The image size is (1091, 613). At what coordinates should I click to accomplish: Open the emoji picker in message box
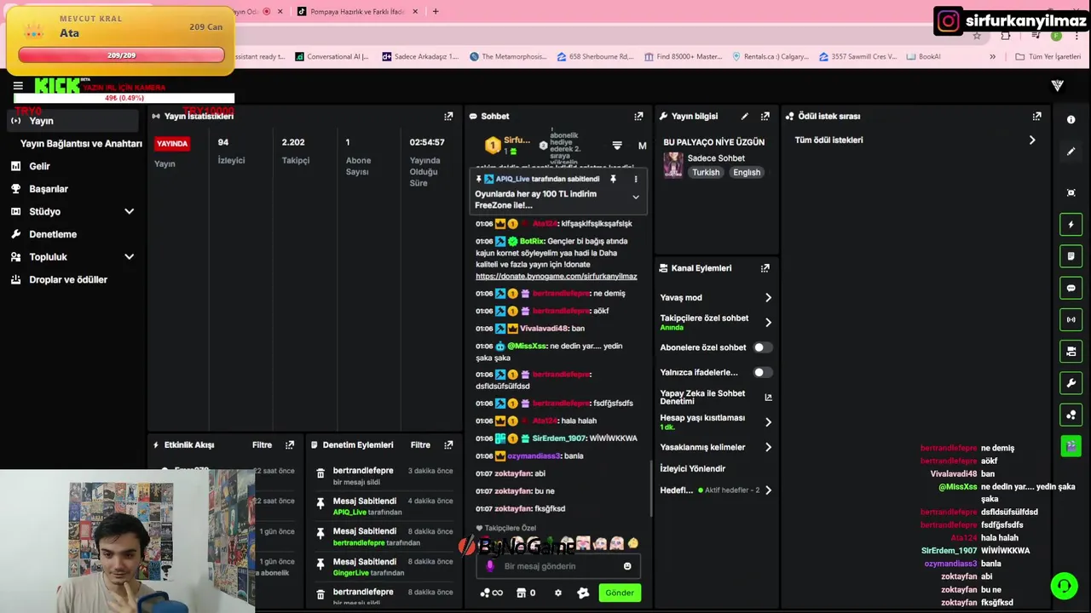coord(627,566)
